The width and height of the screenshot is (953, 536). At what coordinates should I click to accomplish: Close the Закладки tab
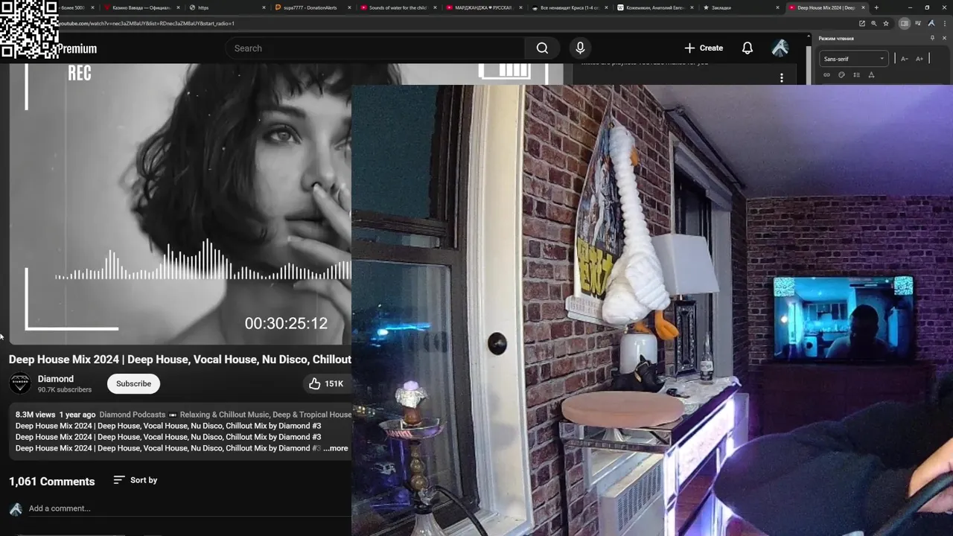pyautogui.click(x=778, y=7)
